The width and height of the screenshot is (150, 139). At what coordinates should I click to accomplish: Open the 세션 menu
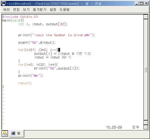click(x=6, y=9)
